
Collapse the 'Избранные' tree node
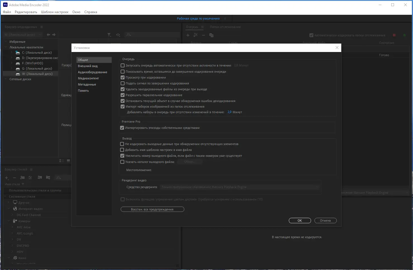coord(6,42)
